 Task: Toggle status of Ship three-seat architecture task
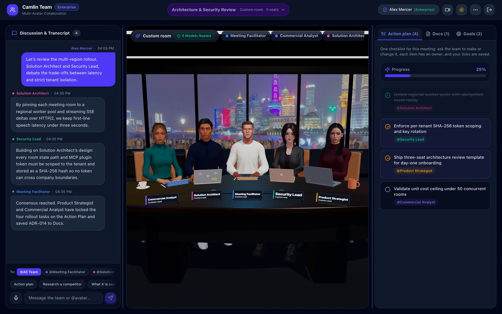[x=388, y=158]
